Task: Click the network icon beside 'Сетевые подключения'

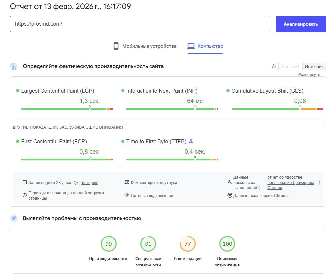Action: pyautogui.click(x=127, y=195)
